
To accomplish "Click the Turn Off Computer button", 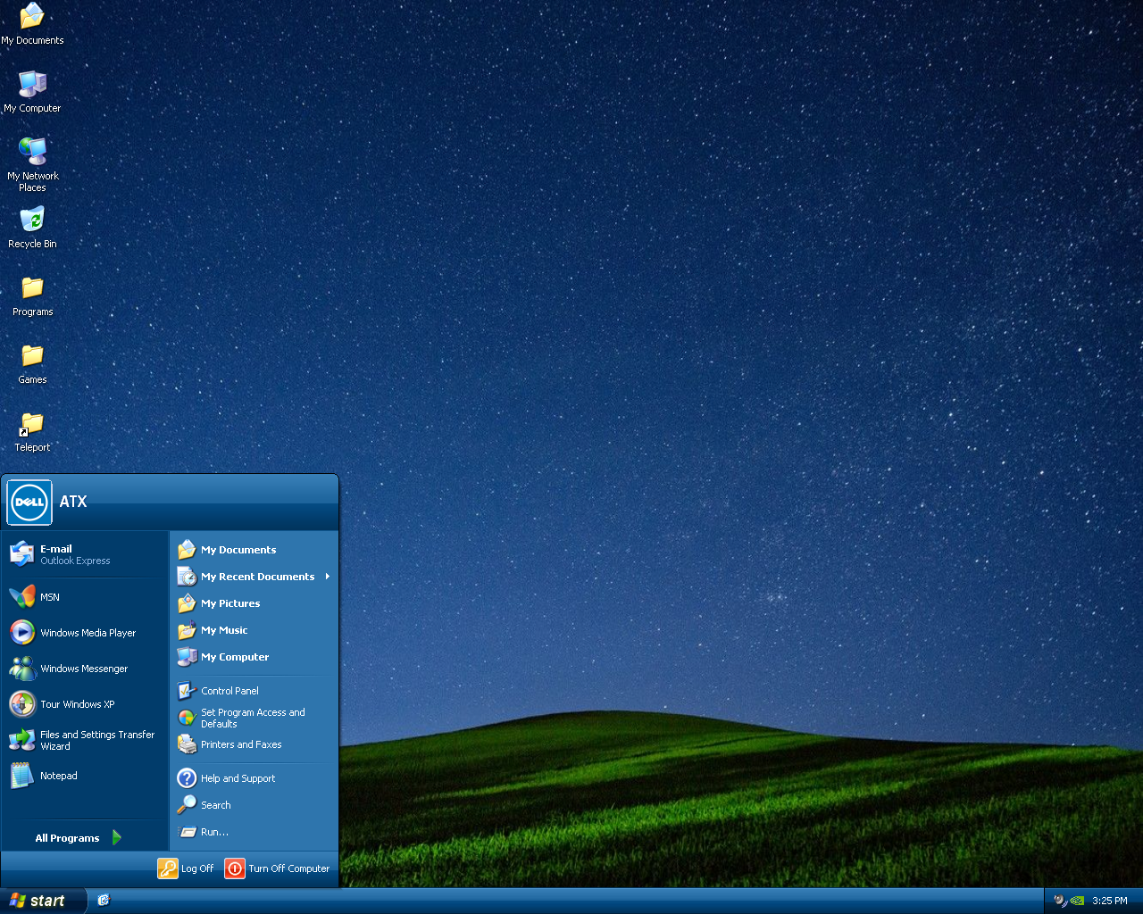I will coord(278,868).
